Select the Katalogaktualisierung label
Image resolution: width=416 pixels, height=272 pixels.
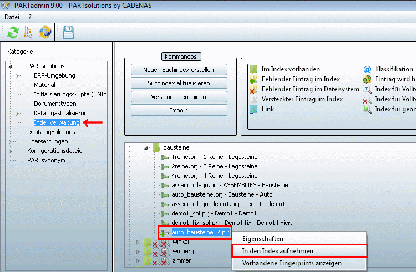(x=62, y=113)
